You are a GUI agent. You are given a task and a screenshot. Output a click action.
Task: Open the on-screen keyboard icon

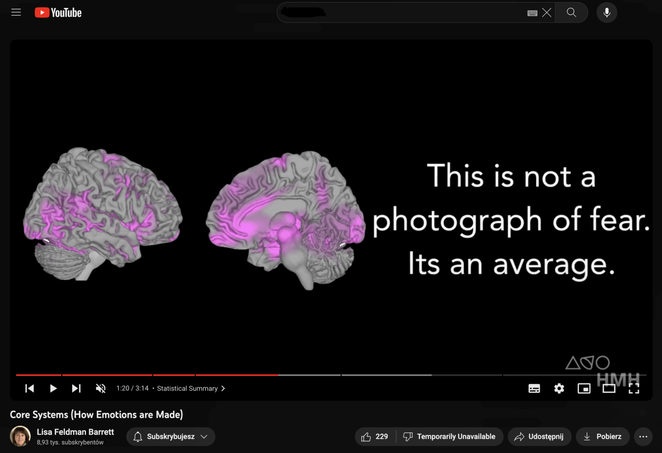[x=532, y=13]
